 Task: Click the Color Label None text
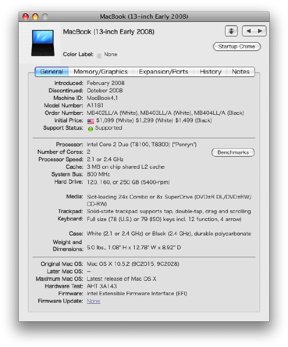[111, 54]
